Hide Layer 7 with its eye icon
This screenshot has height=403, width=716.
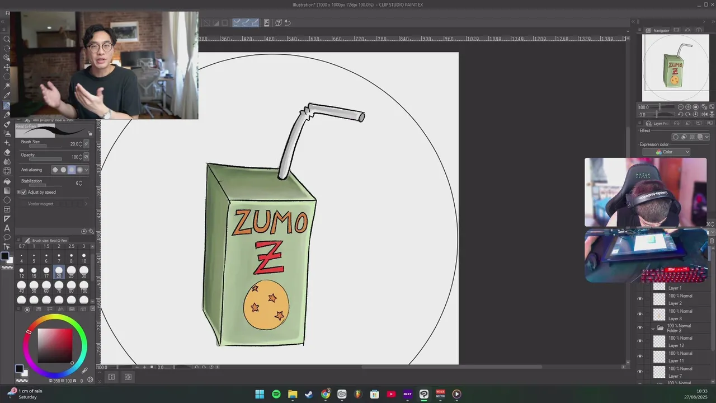point(640,372)
